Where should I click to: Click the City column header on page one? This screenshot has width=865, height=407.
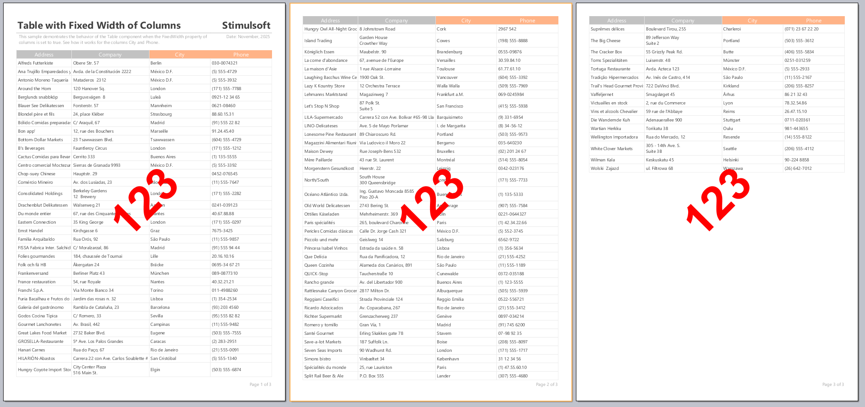click(180, 55)
